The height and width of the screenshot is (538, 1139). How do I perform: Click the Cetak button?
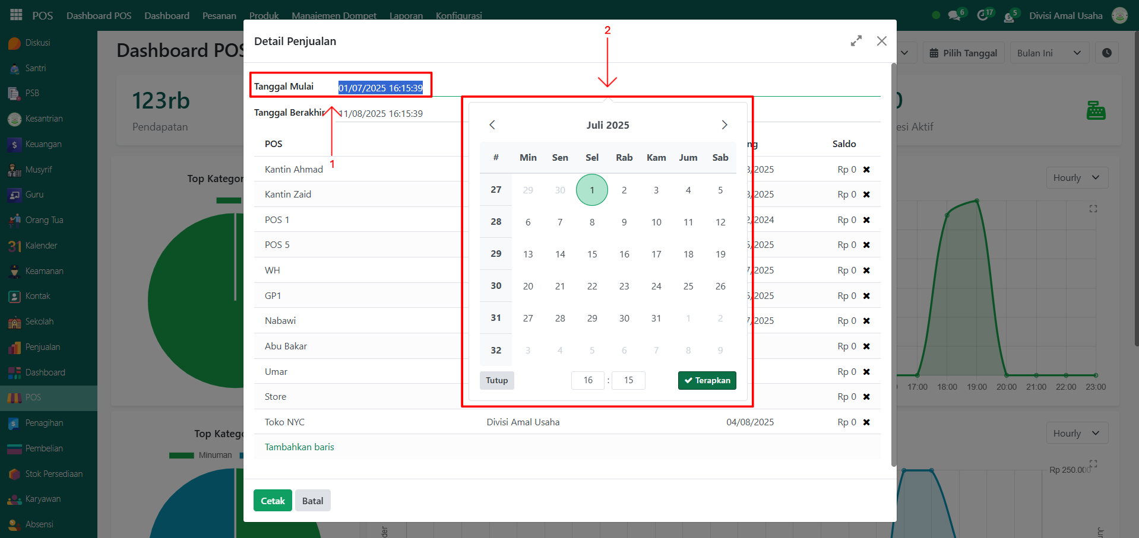tap(273, 501)
